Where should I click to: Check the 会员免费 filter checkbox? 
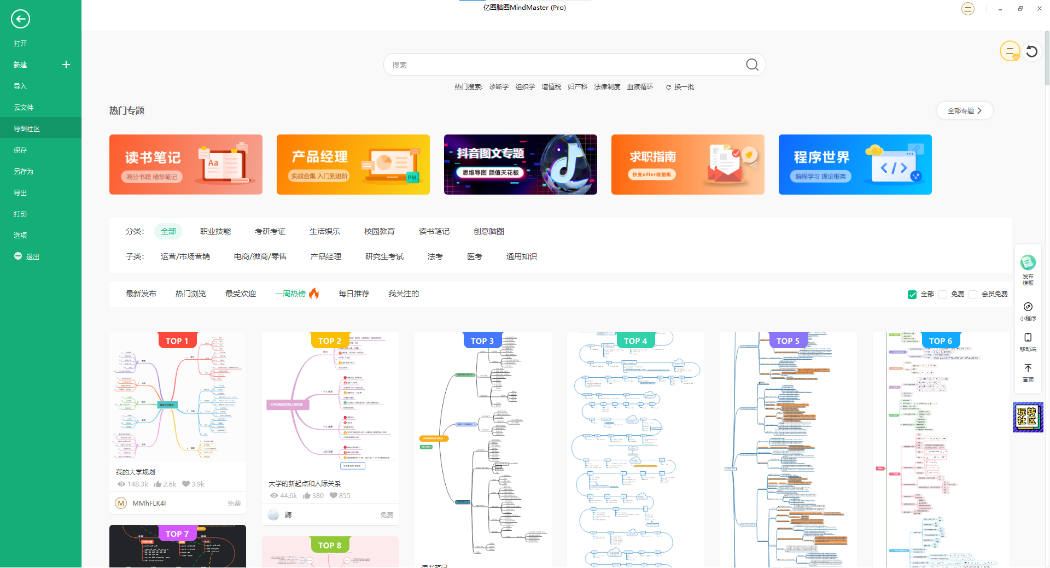[973, 295]
